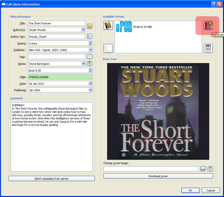The width and height of the screenshot is (224, 197).
Task: Read metadata from selected format icon
Action: point(108,48)
